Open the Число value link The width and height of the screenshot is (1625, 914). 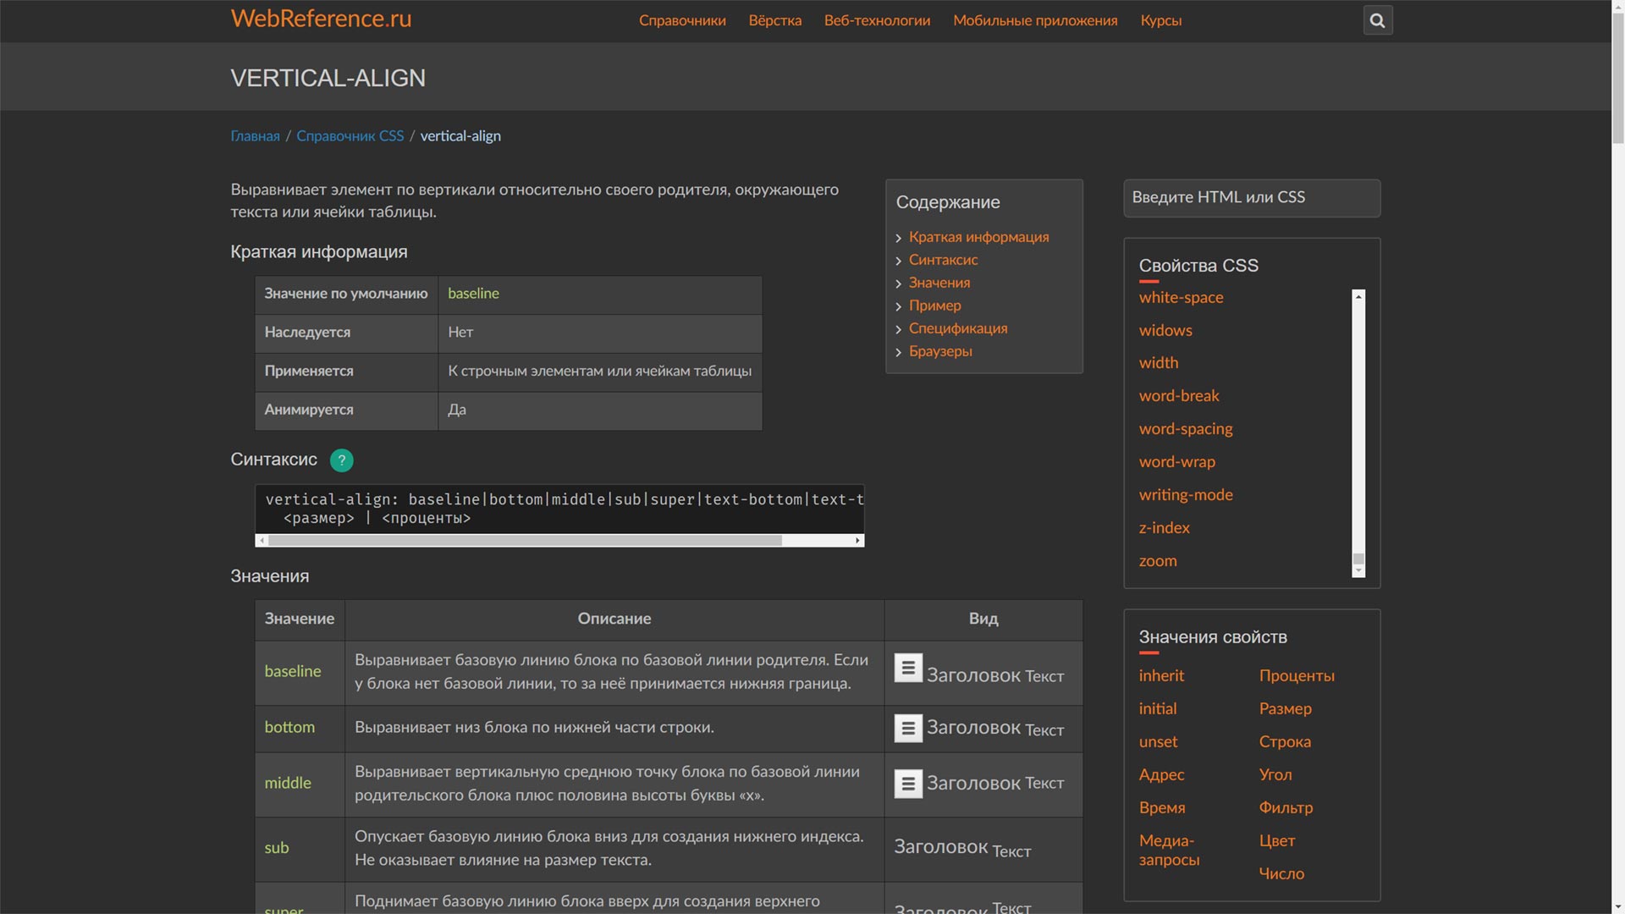[x=1281, y=874]
